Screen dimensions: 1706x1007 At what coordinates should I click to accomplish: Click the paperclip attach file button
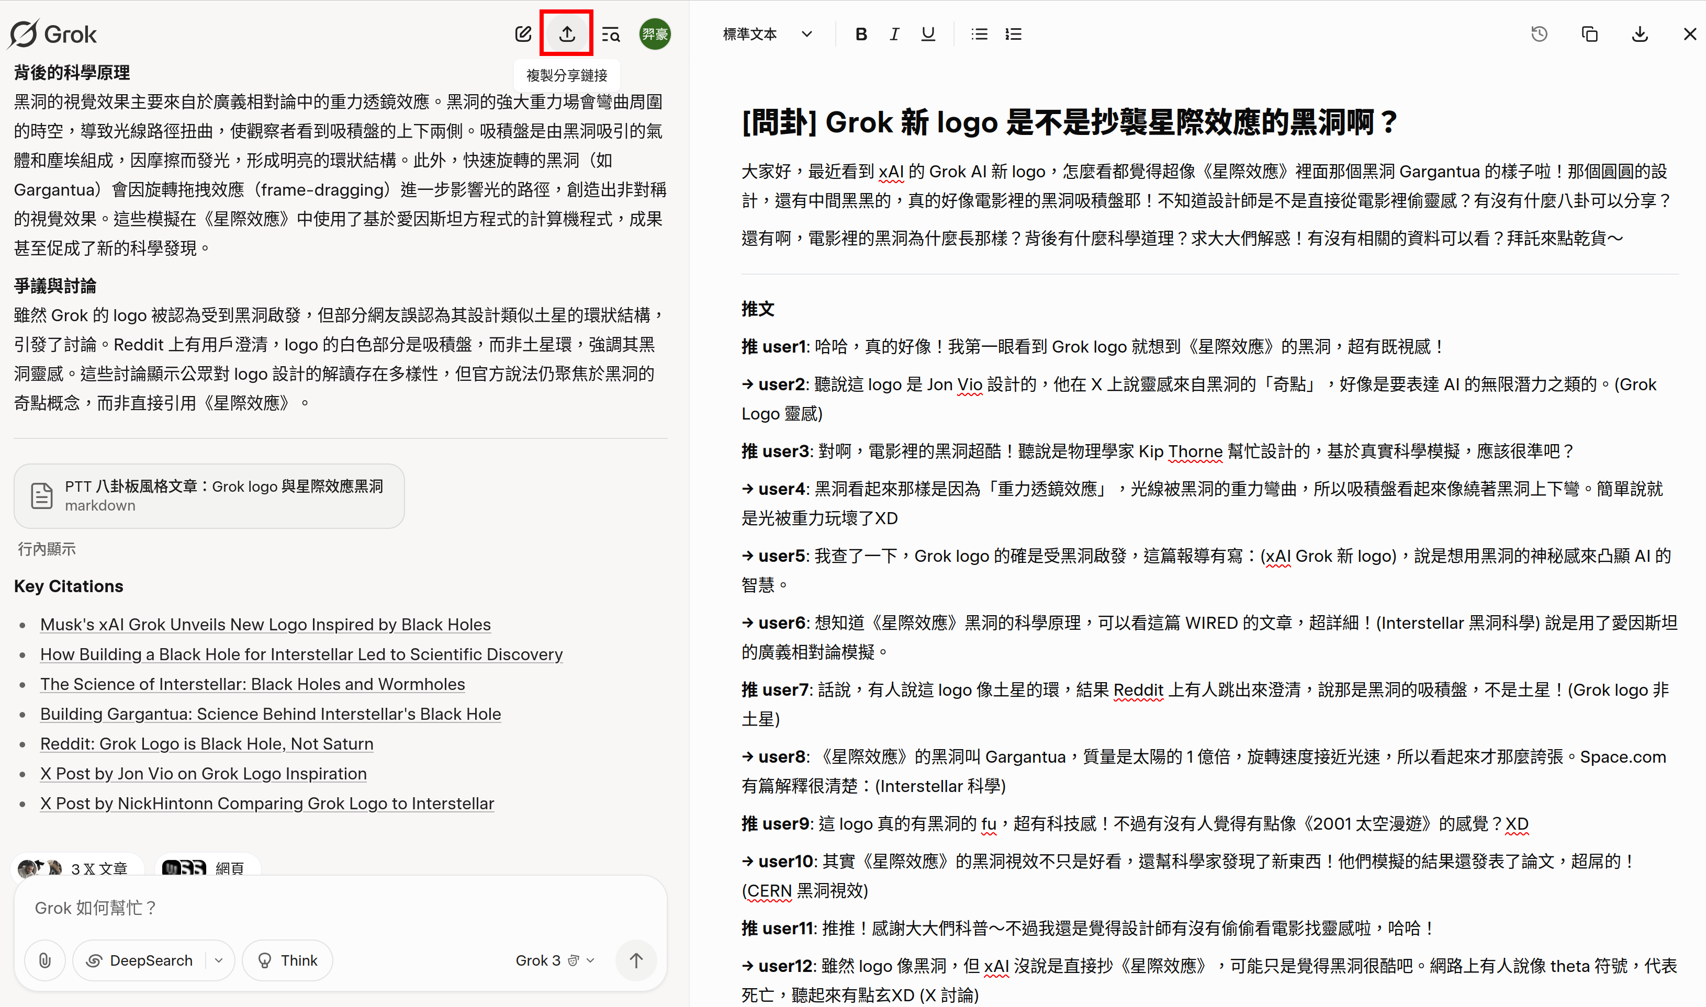(45, 960)
